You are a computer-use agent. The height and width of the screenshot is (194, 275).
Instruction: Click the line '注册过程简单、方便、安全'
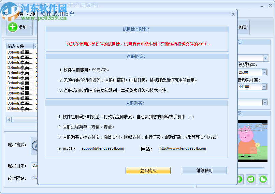[x=86, y=127]
